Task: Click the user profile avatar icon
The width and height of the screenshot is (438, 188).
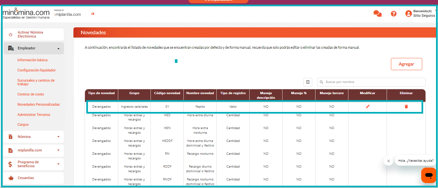Action: pyautogui.click(x=408, y=13)
